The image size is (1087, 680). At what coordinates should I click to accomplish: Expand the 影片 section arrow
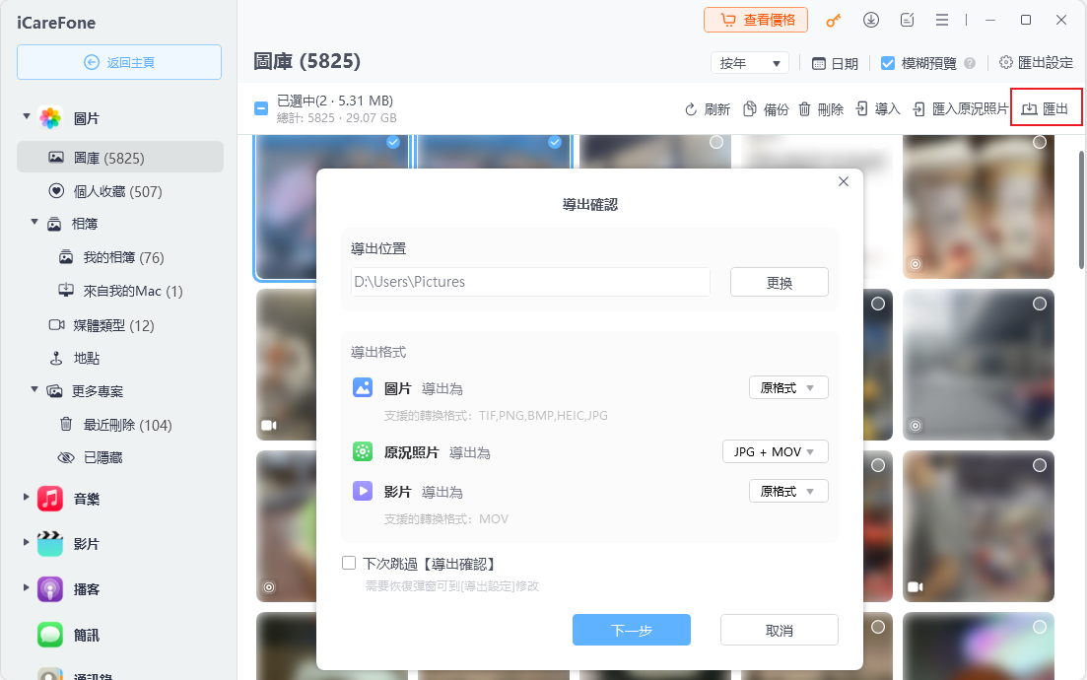pyautogui.click(x=27, y=542)
